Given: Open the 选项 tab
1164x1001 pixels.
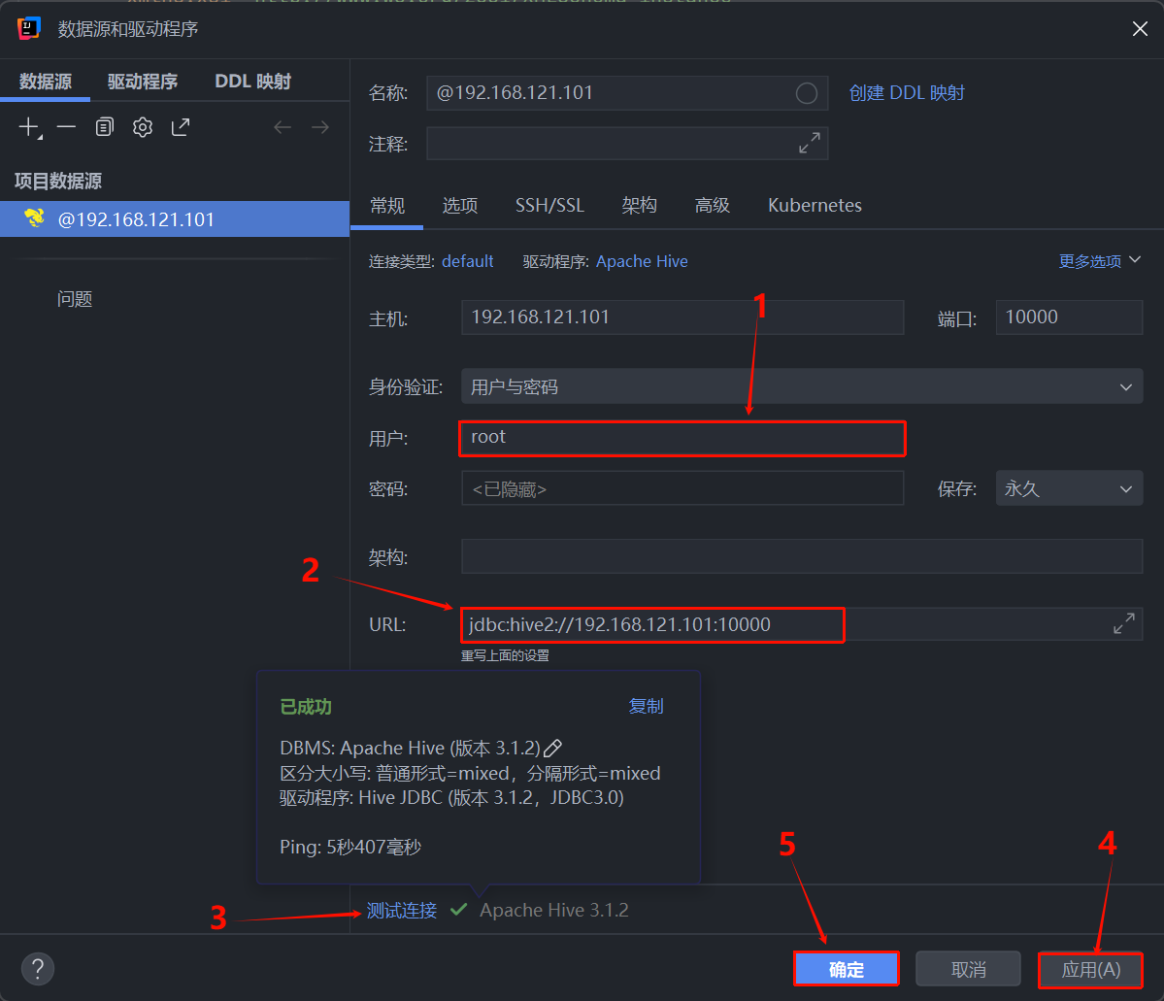Looking at the screenshot, I should point(460,206).
